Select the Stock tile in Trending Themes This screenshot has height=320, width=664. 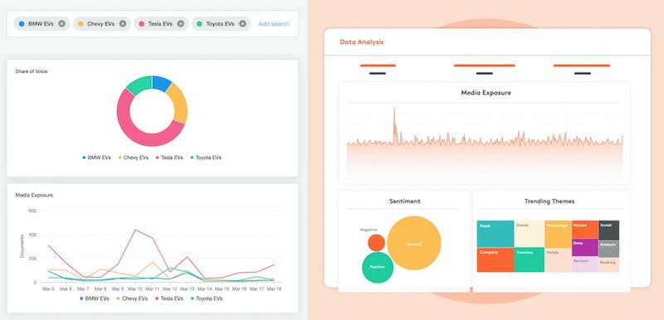(x=496, y=234)
